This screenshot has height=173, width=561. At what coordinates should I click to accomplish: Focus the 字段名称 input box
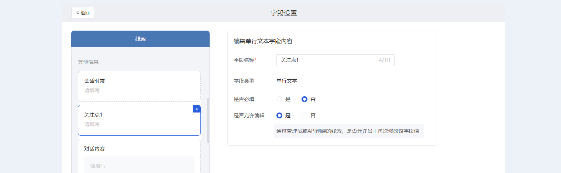pos(335,60)
